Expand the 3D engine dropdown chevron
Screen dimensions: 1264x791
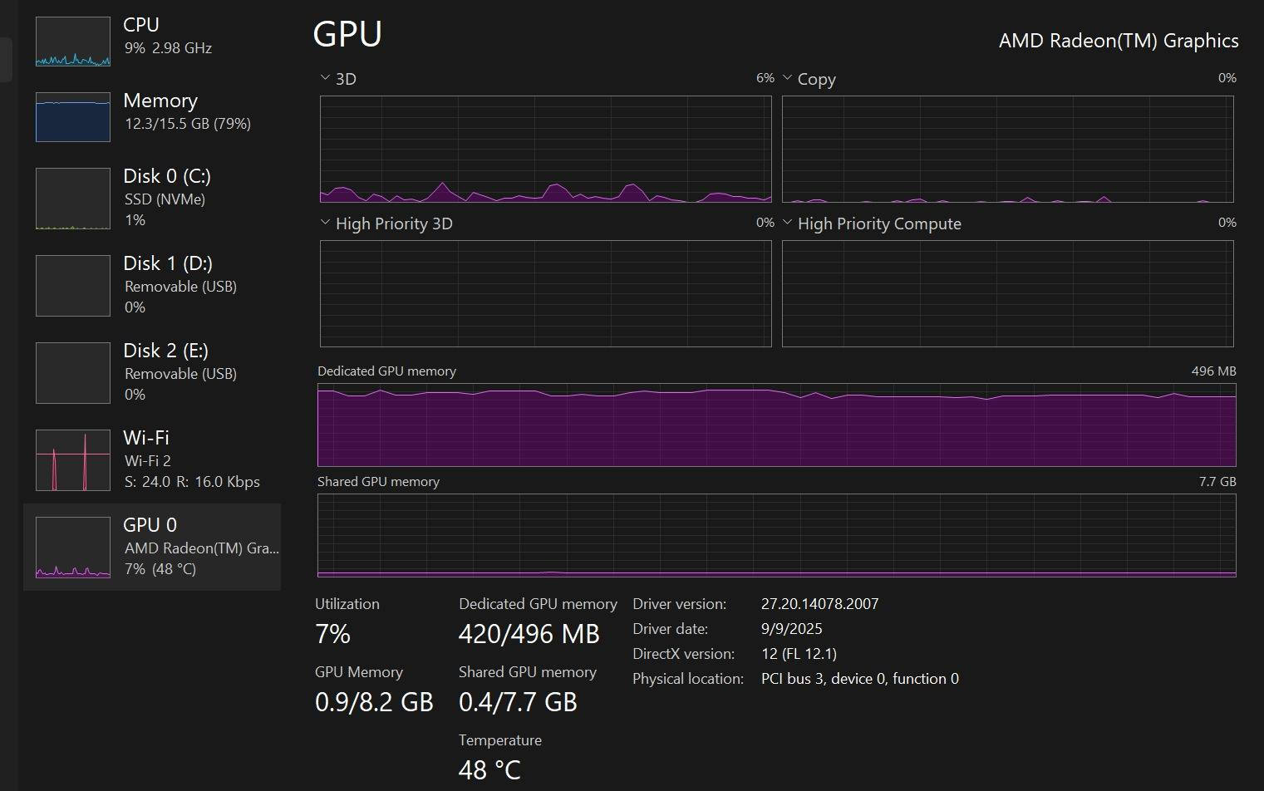pos(325,78)
